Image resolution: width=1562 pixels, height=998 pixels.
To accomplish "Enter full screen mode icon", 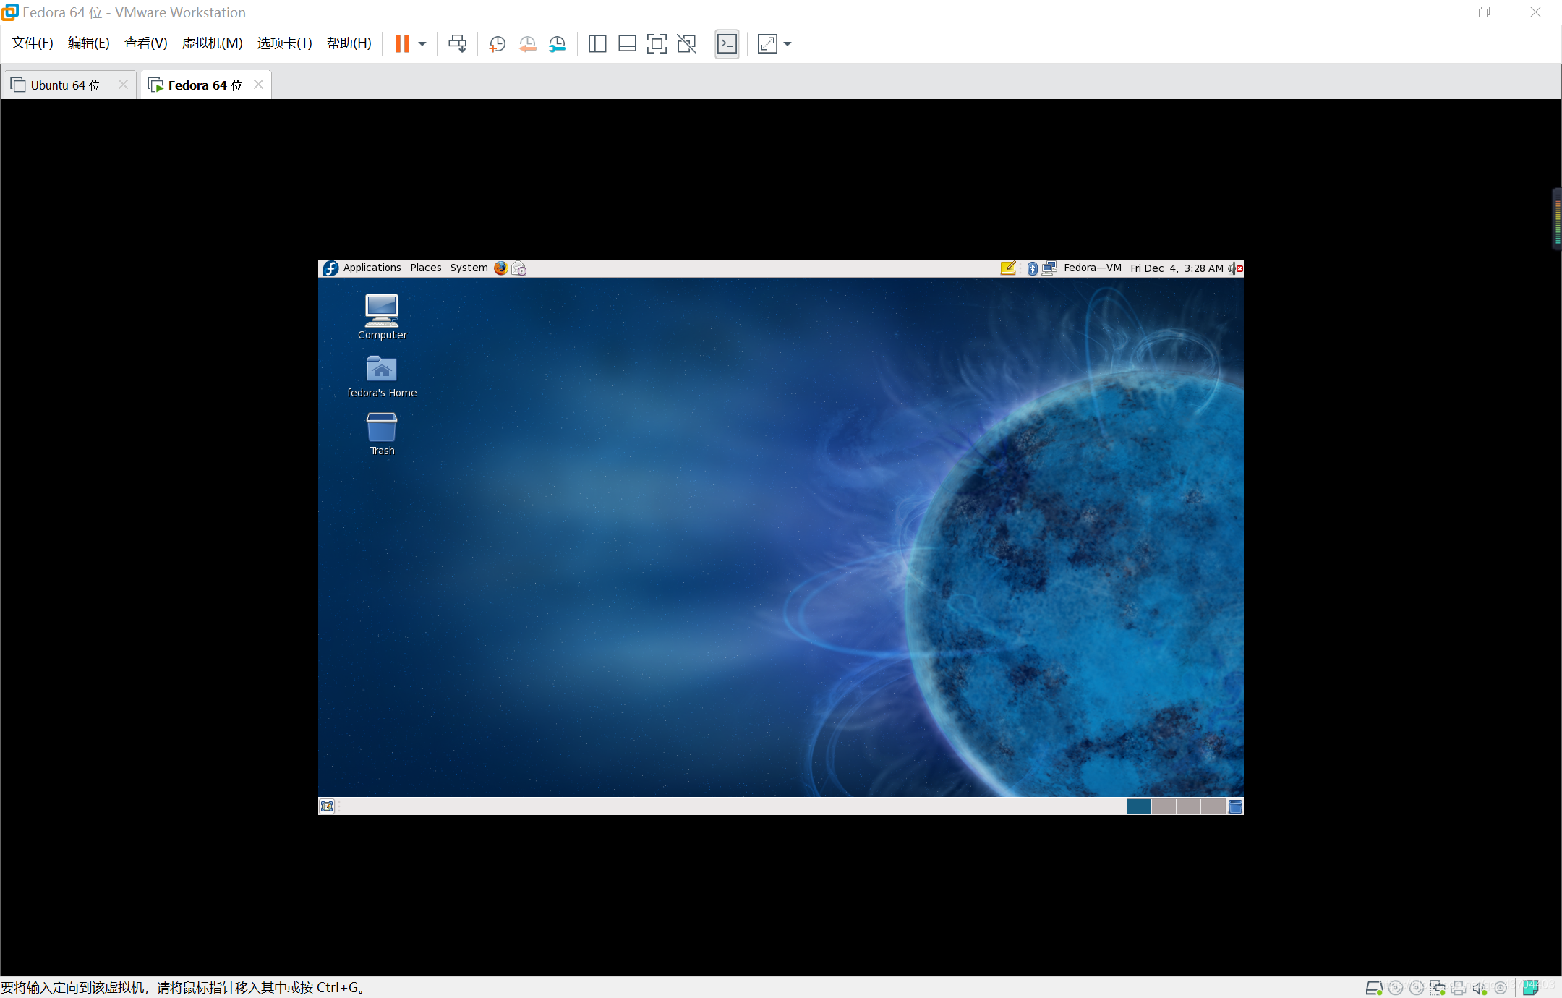I will click(x=657, y=43).
